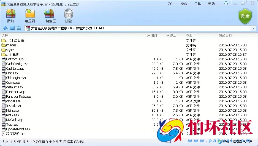Click the images folder icon
The image size is (258, 146).
(x=4, y=45)
